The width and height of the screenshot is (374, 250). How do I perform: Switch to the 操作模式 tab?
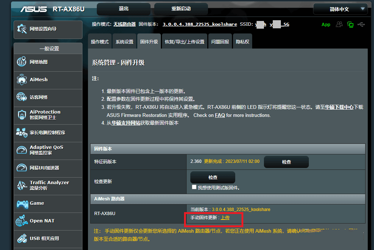tap(100, 42)
